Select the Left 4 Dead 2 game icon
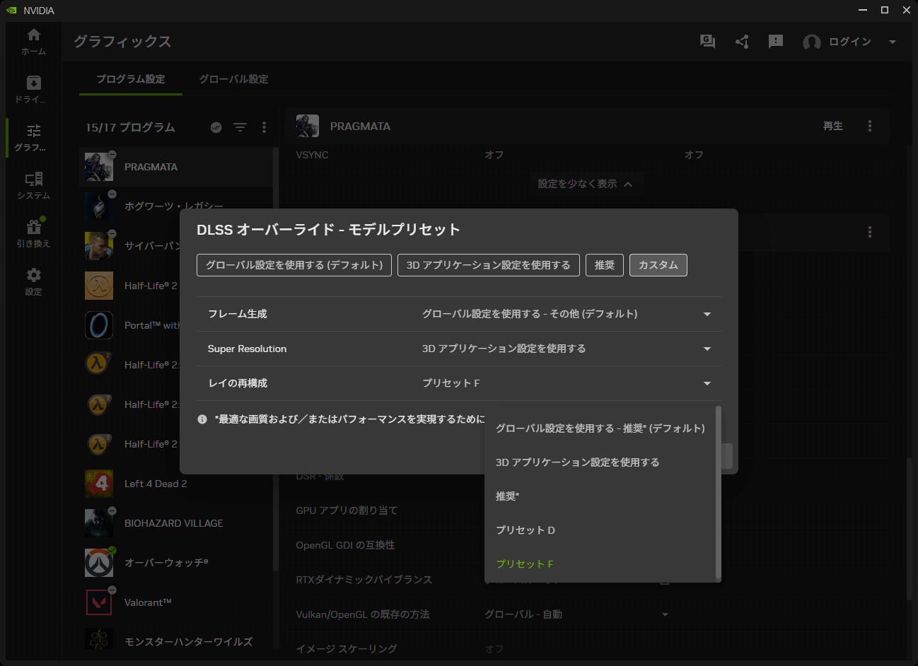 tap(99, 484)
